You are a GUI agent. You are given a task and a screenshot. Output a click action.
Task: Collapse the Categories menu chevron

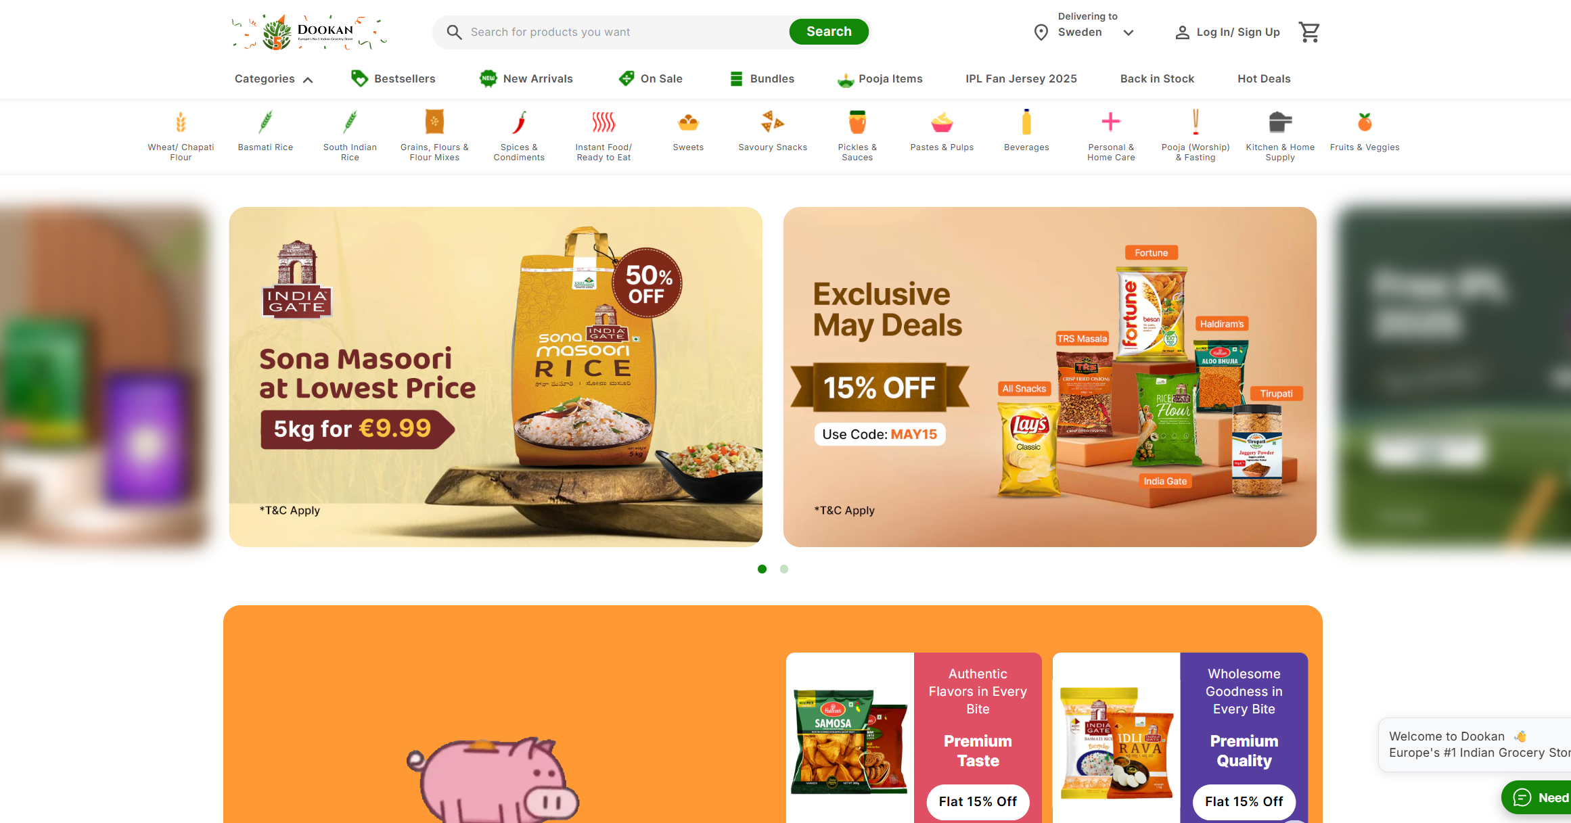(308, 80)
